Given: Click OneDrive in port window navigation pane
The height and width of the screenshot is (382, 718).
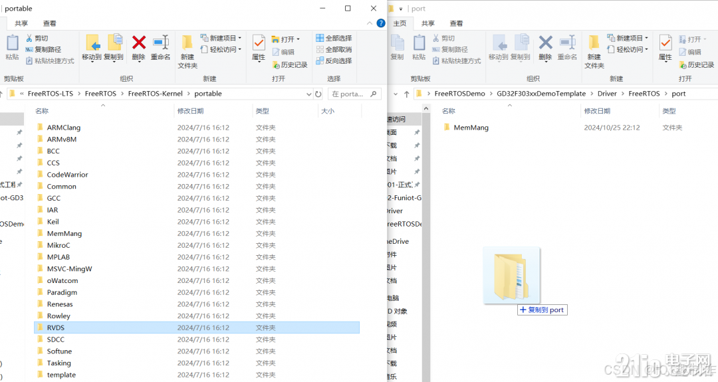Looking at the screenshot, I should click(x=398, y=242).
